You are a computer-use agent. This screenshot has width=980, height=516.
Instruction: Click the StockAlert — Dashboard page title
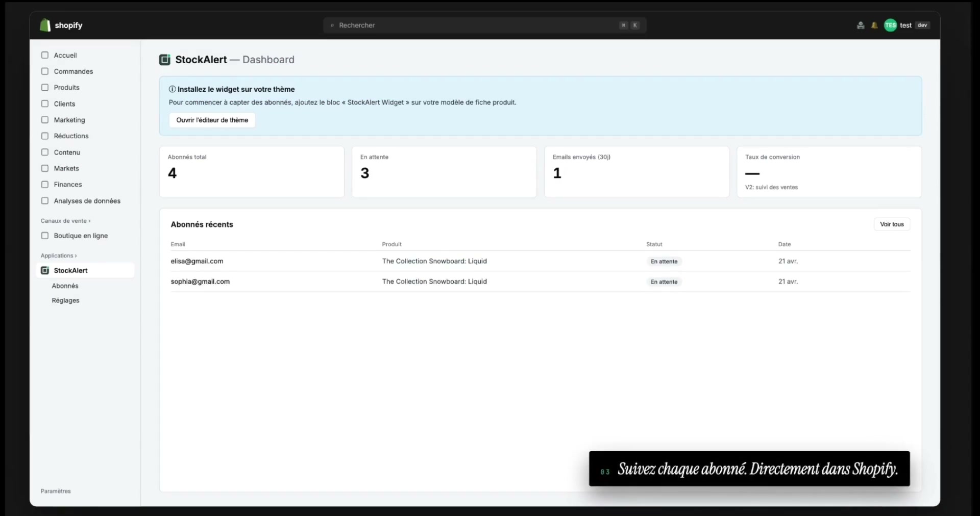click(235, 60)
